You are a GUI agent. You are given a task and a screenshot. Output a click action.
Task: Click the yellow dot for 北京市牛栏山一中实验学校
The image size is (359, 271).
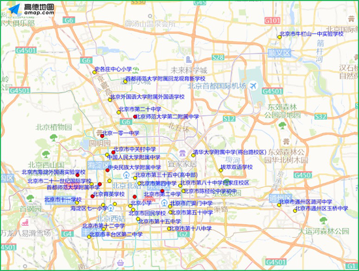point(279,37)
